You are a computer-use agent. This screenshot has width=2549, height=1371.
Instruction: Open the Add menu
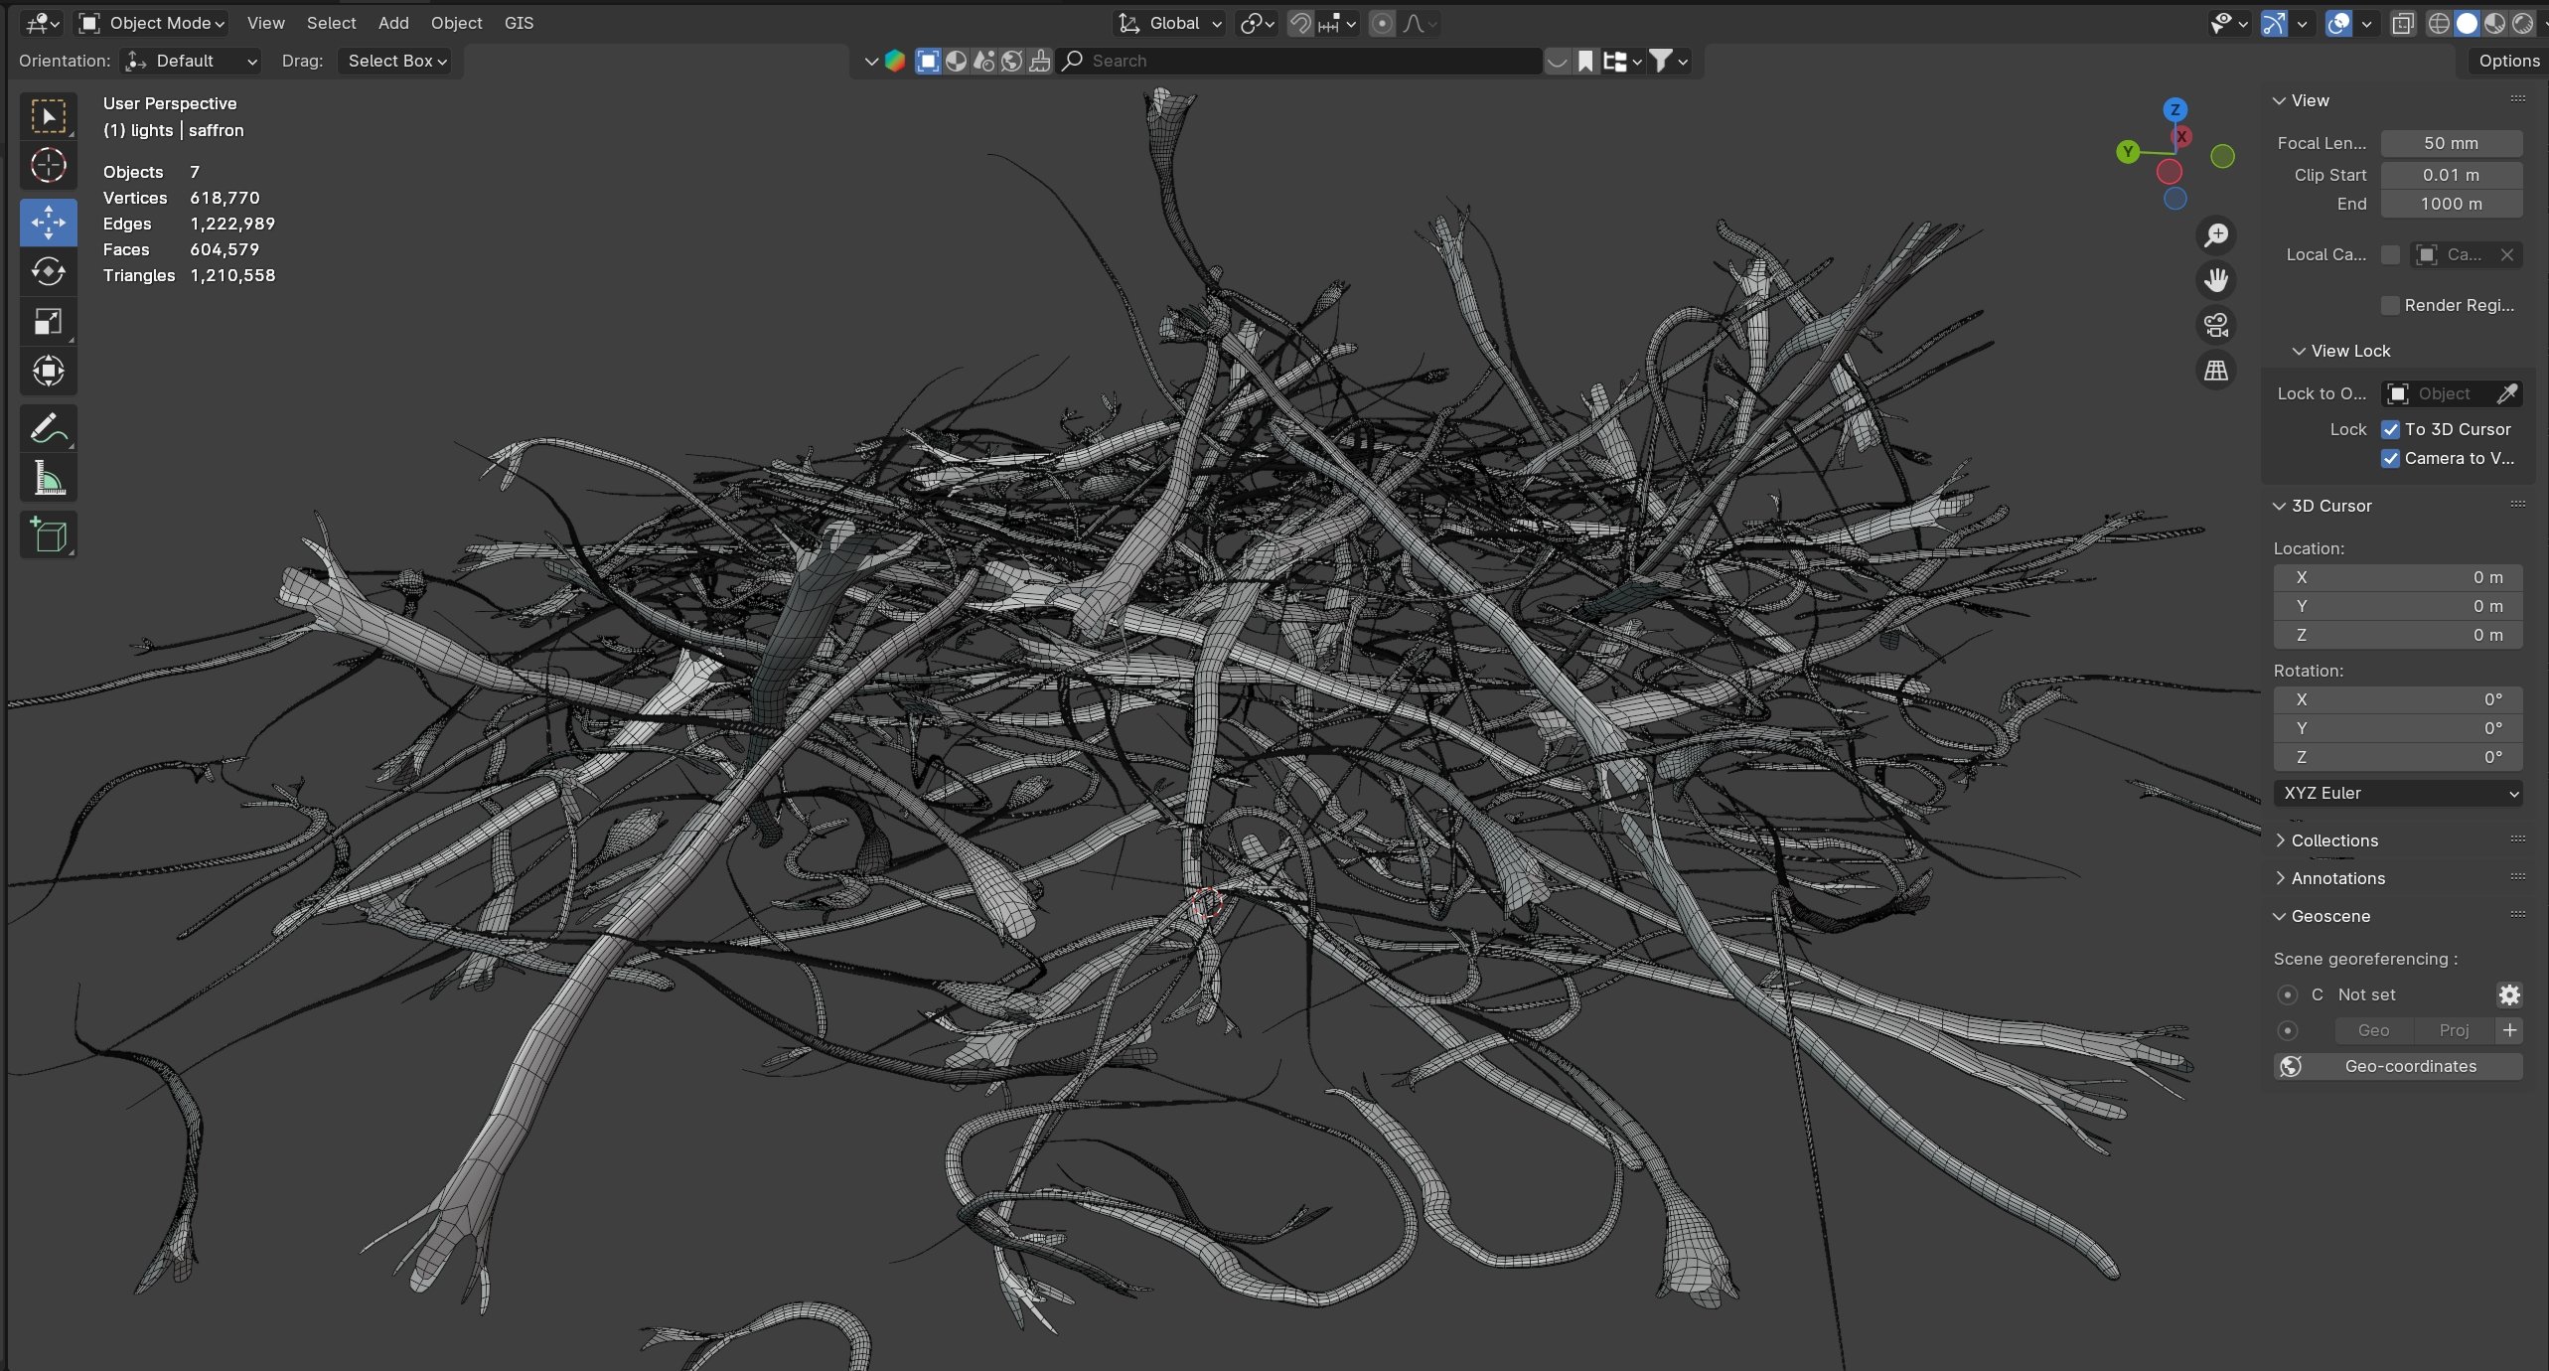point(392,23)
